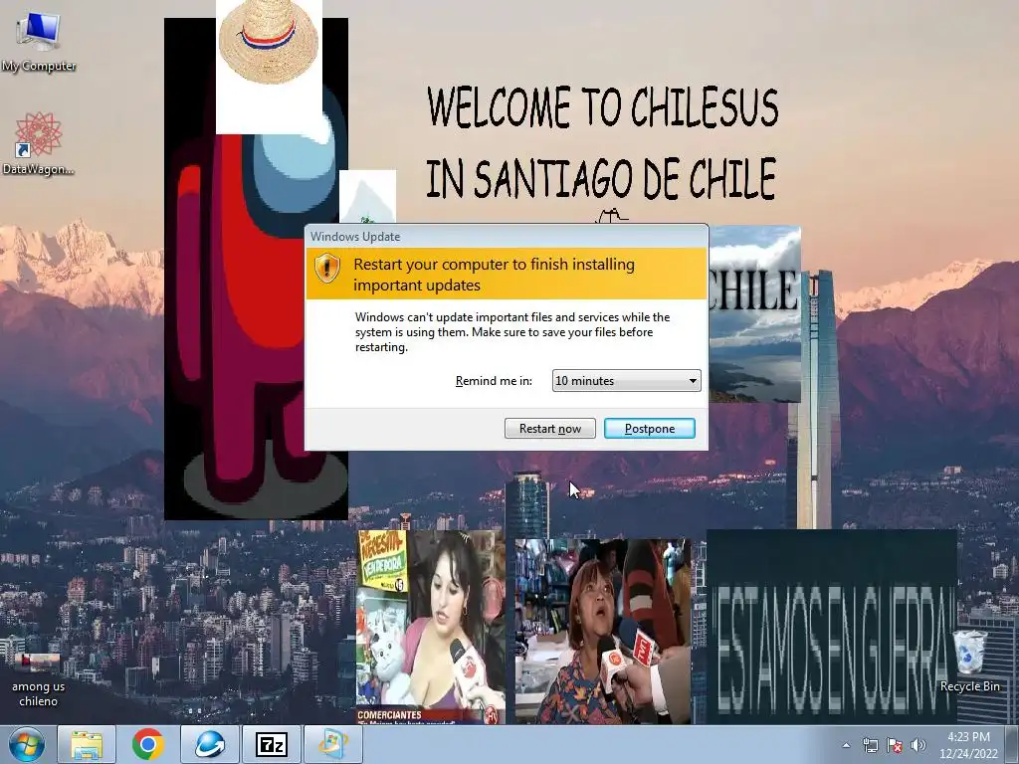The width and height of the screenshot is (1019, 764).
Task: Click the ESTAMOS EN GUERRA image
Action: pyautogui.click(x=831, y=627)
